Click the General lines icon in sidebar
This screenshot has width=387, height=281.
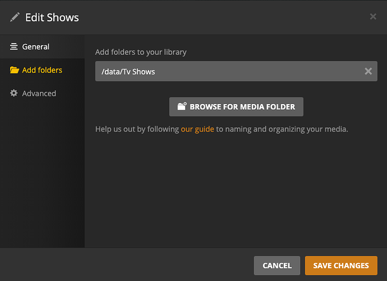point(14,47)
